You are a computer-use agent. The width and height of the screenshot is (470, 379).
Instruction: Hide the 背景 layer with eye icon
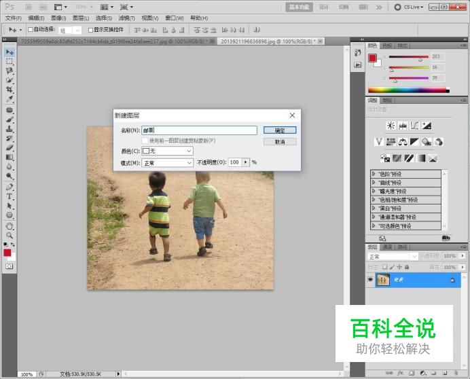(371, 280)
